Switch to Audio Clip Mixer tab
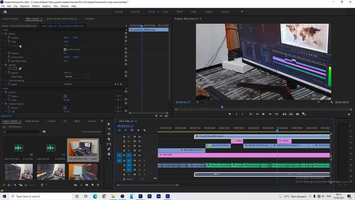The image size is (355, 200). tap(62, 19)
